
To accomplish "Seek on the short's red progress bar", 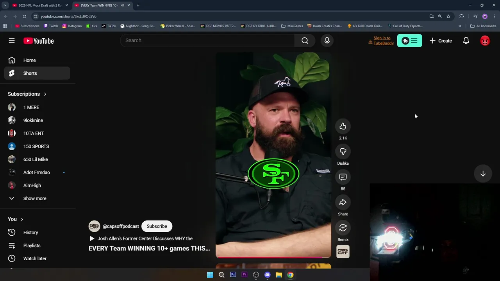I will [273, 257].
